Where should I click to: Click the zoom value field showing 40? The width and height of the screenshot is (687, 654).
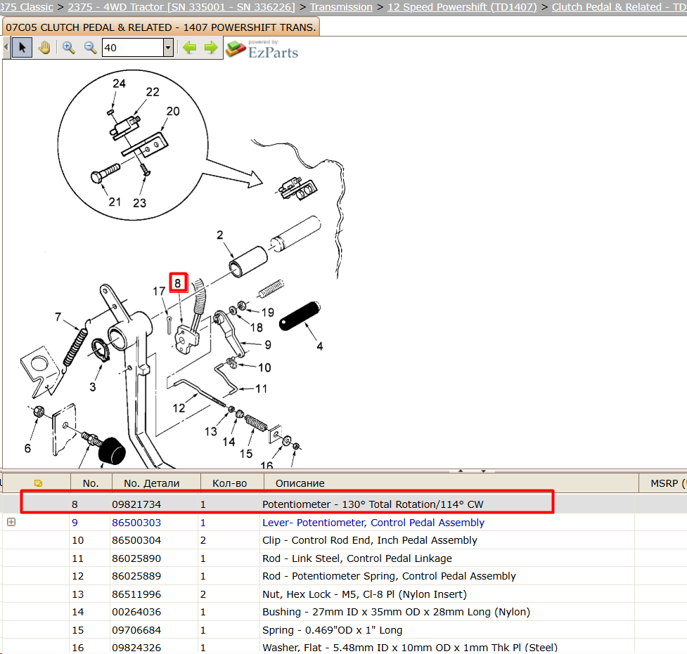click(x=133, y=48)
